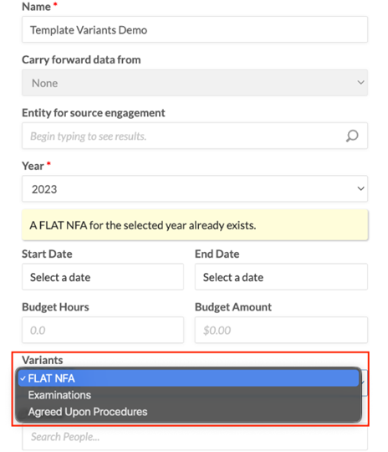Click the Entity for source engagement search box

click(x=195, y=136)
